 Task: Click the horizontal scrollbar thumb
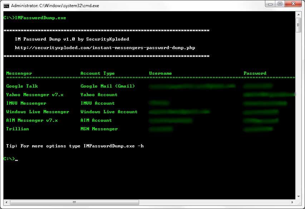pyautogui.click(x=74, y=202)
